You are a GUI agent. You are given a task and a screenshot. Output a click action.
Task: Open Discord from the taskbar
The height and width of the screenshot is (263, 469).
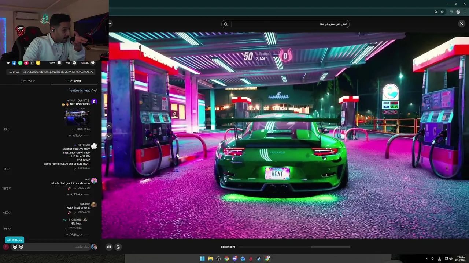click(235, 259)
